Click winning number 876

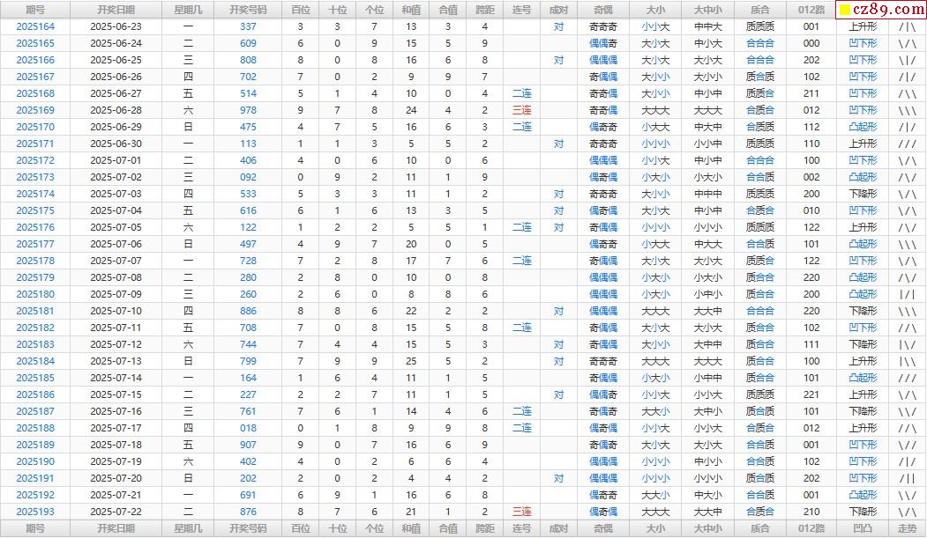(x=249, y=512)
